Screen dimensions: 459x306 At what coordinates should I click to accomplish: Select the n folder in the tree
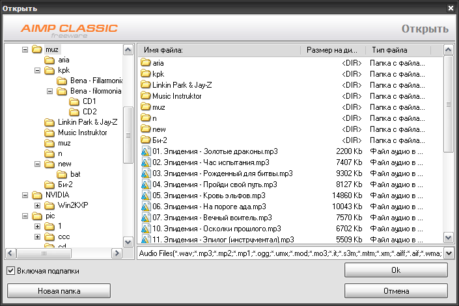click(60, 153)
